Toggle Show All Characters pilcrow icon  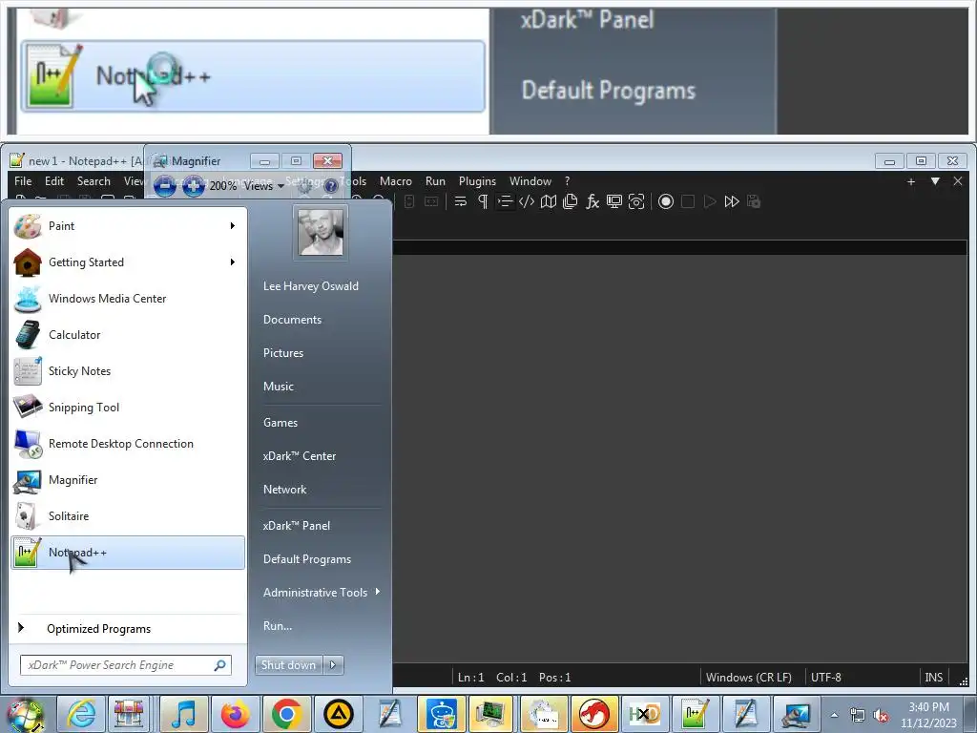click(482, 201)
